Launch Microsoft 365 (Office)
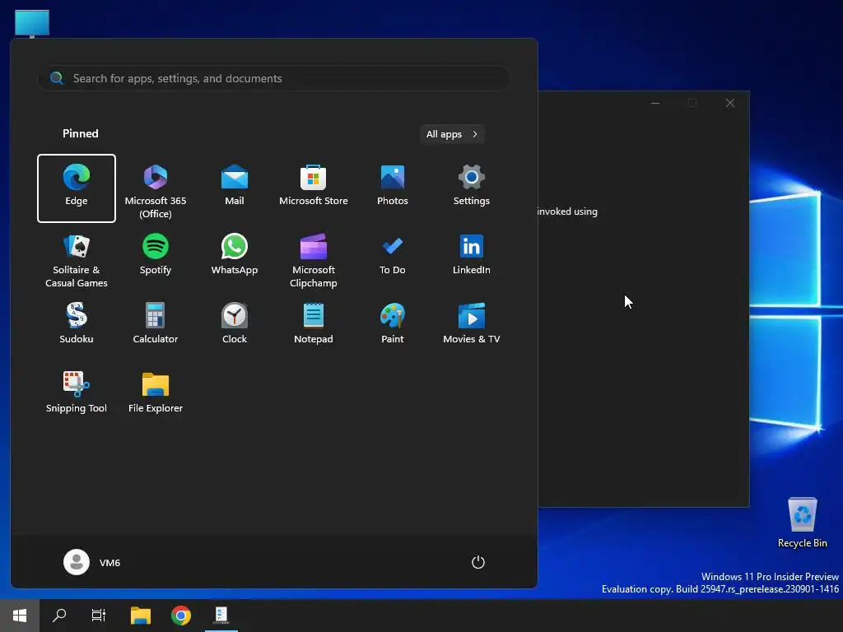The height and width of the screenshot is (632, 843). click(x=156, y=188)
